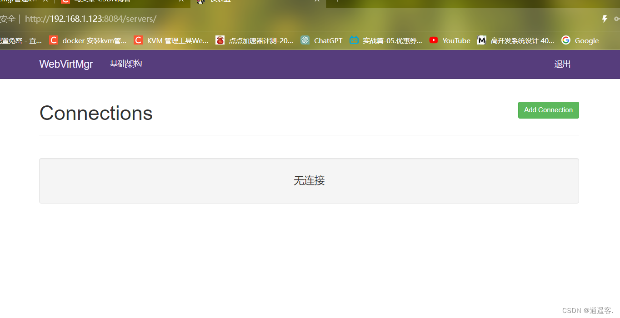Click the 点点加速器评测 bookmark icon
This screenshot has height=318, width=620.
[x=220, y=40]
